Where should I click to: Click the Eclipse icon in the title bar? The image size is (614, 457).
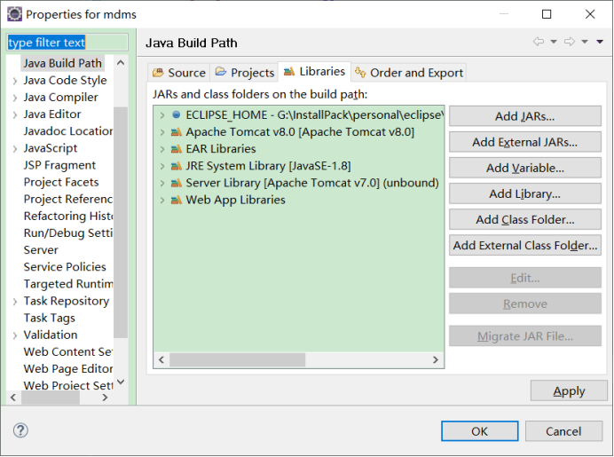14,14
